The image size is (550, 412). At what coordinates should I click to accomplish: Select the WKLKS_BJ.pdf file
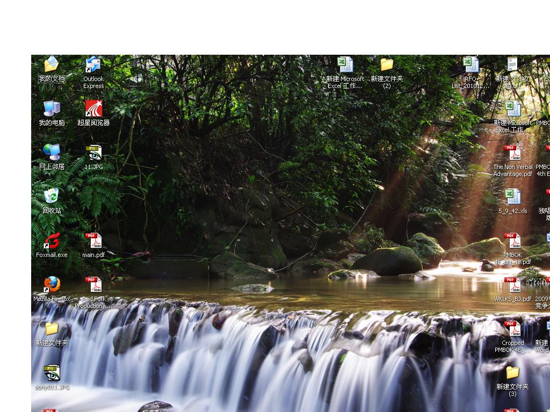pyautogui.click(x=512, y=285)
